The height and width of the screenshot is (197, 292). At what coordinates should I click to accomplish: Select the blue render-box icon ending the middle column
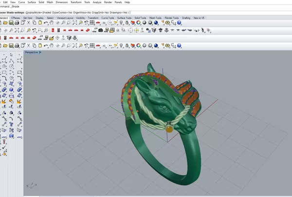click(11, 136)
